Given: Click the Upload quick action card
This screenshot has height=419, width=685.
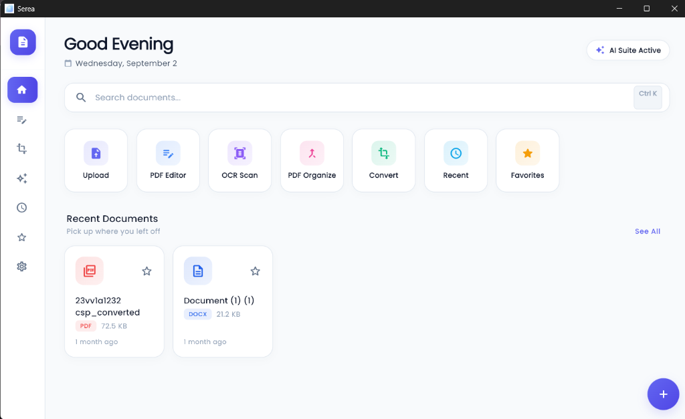Looking at the screenshot, I should [x=96, y=160].
